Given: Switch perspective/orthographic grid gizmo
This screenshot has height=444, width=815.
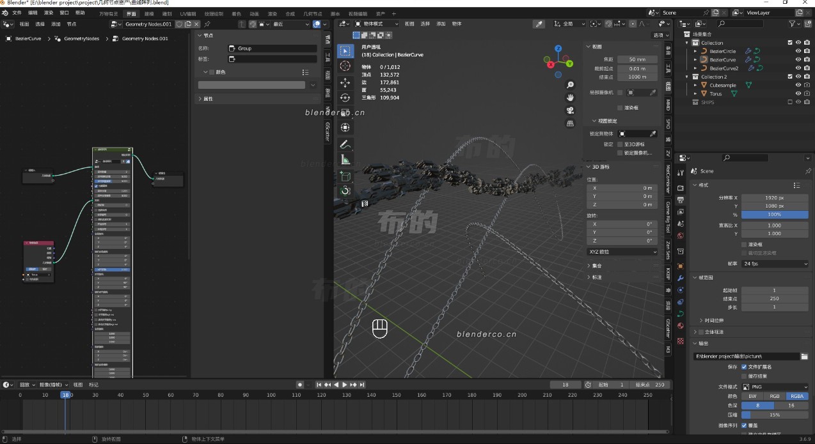Looking at the screenshot, I should point(570,123).
